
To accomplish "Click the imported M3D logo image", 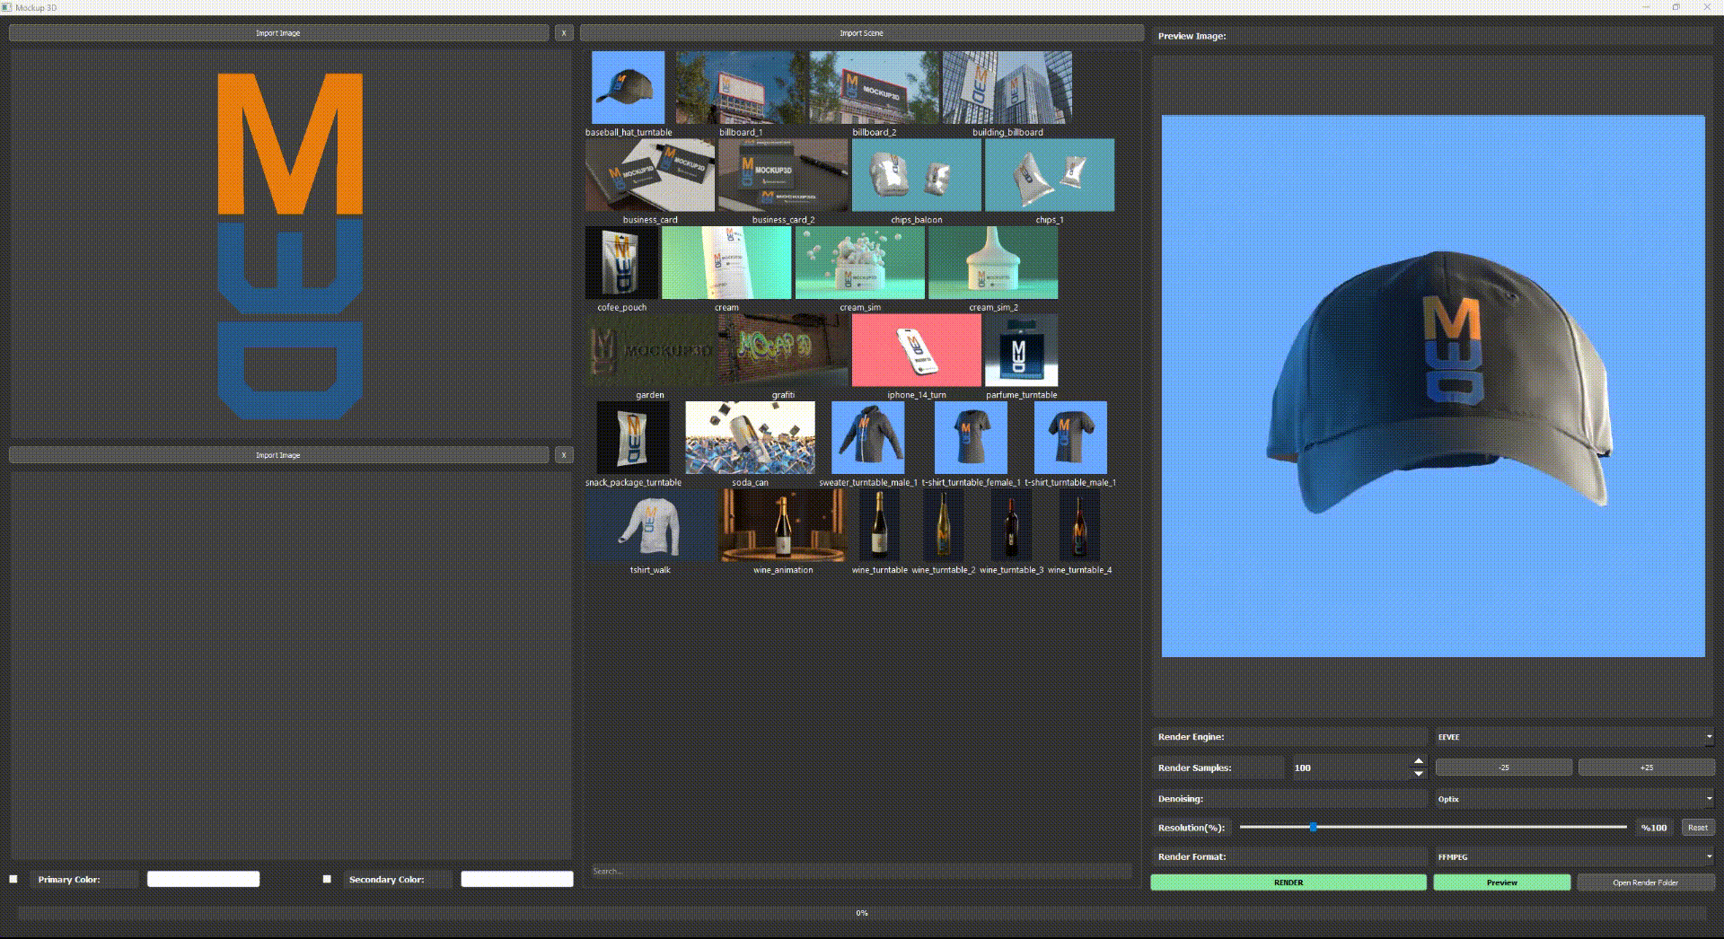I will coord(290,246).
